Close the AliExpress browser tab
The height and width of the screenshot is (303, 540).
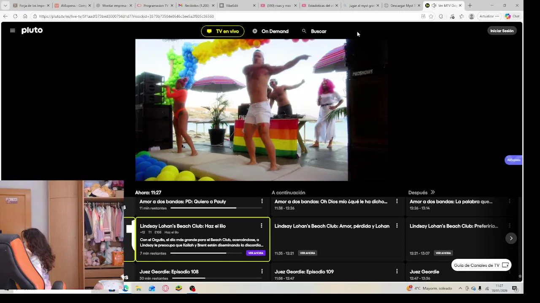click(89, 5)
